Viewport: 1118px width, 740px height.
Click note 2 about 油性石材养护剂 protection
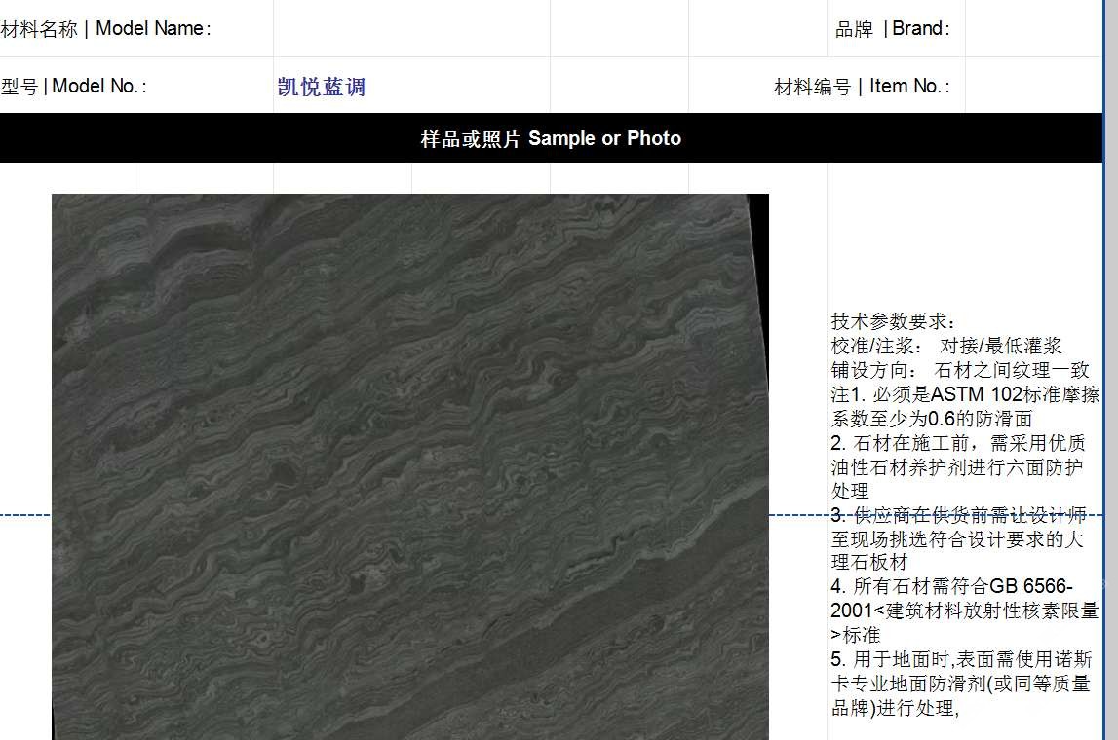pyautogui.click(x=957, y=467)
